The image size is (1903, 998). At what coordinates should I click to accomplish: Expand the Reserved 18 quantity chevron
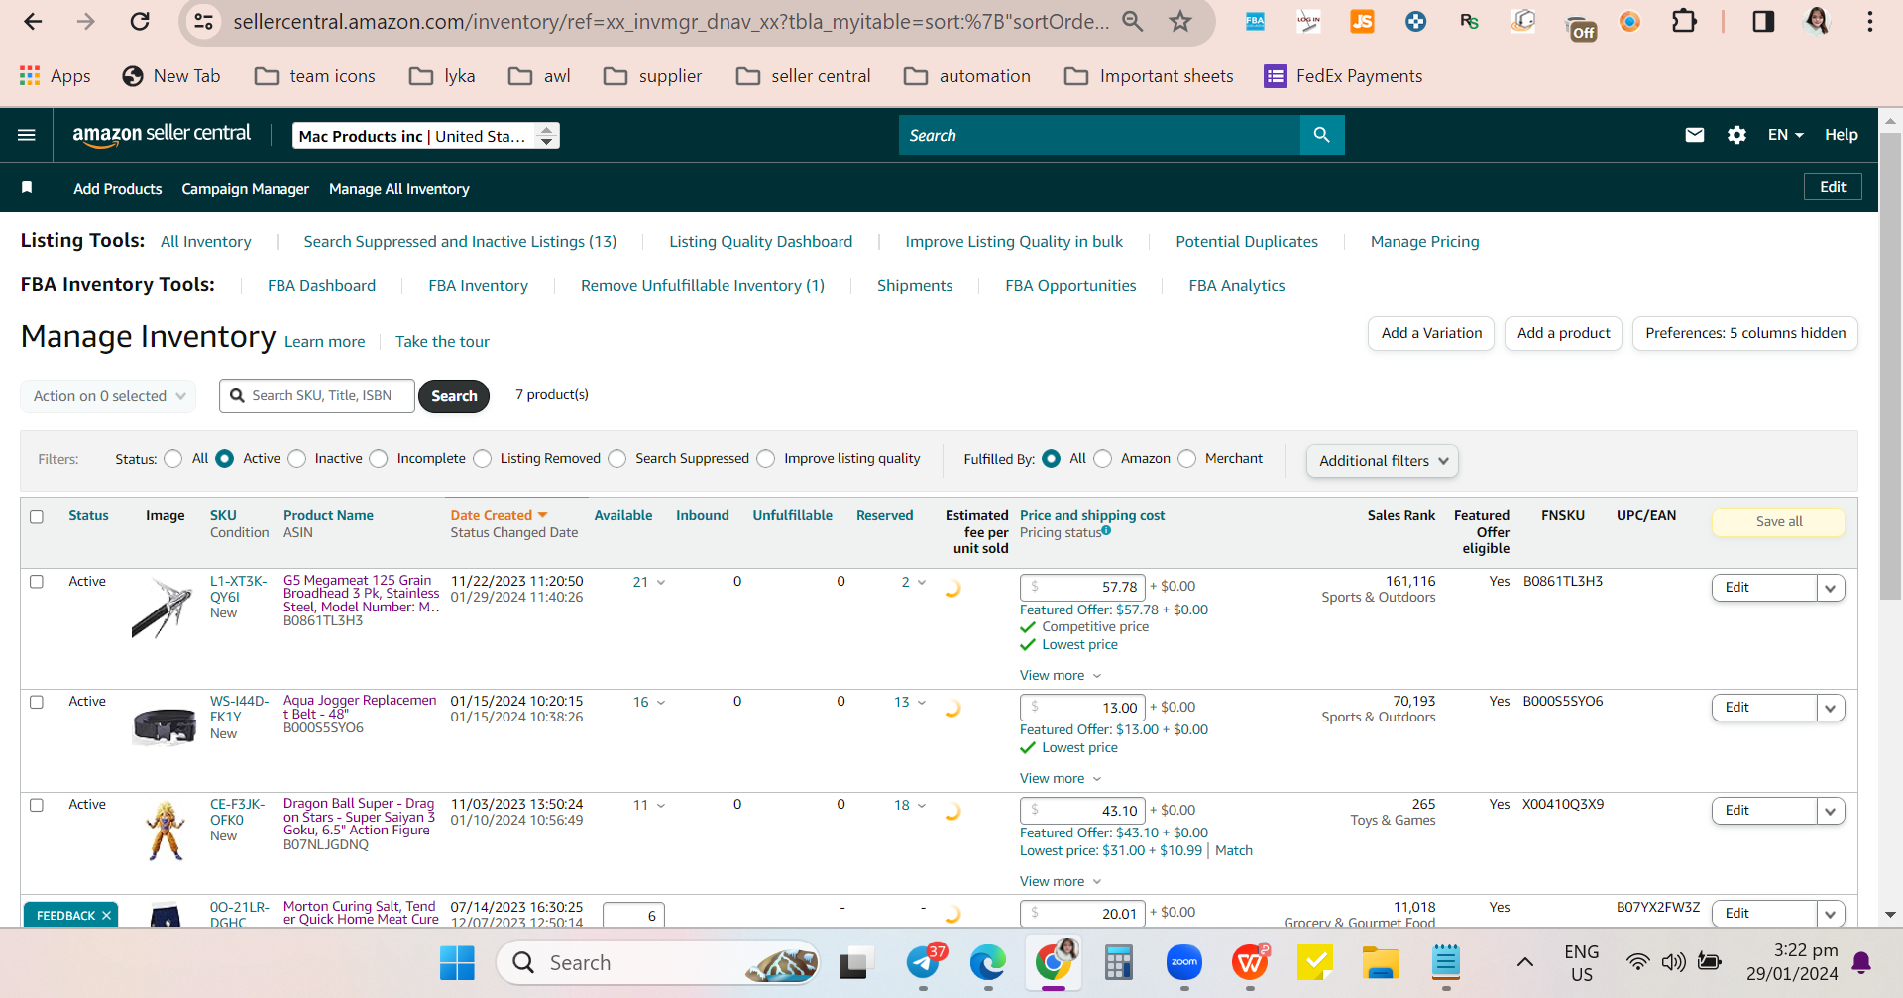922,806
